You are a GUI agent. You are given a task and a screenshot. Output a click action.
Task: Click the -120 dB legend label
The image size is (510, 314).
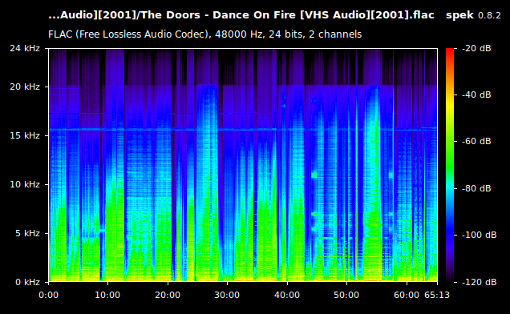point(479,282)
